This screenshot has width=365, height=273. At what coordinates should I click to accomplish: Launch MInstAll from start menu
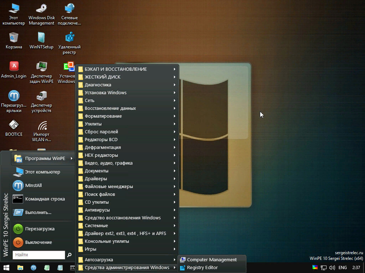click(43, 185)
